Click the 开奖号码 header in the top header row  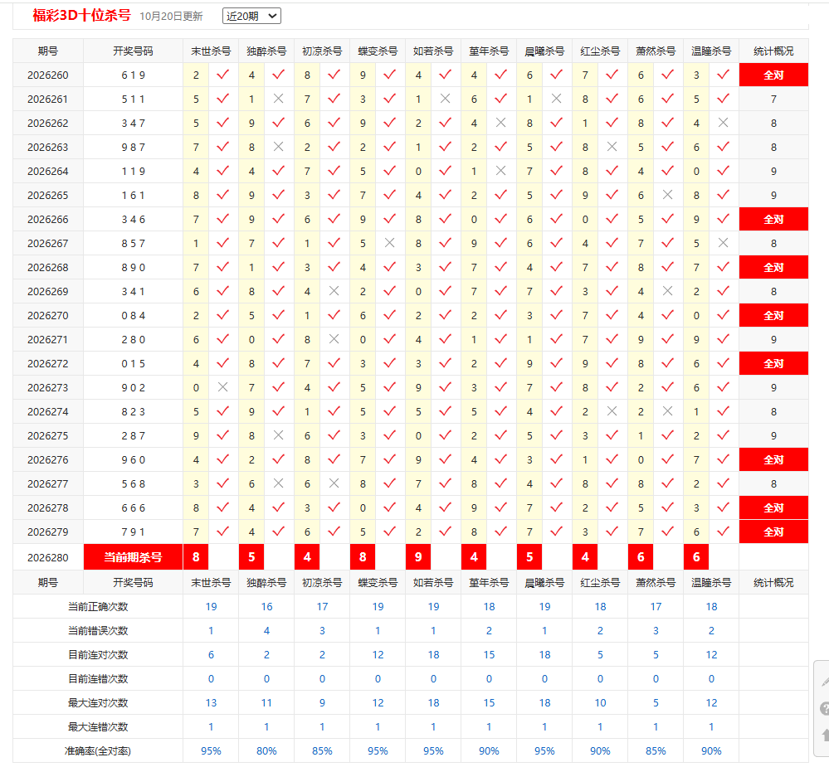click(x=134, y=51)
